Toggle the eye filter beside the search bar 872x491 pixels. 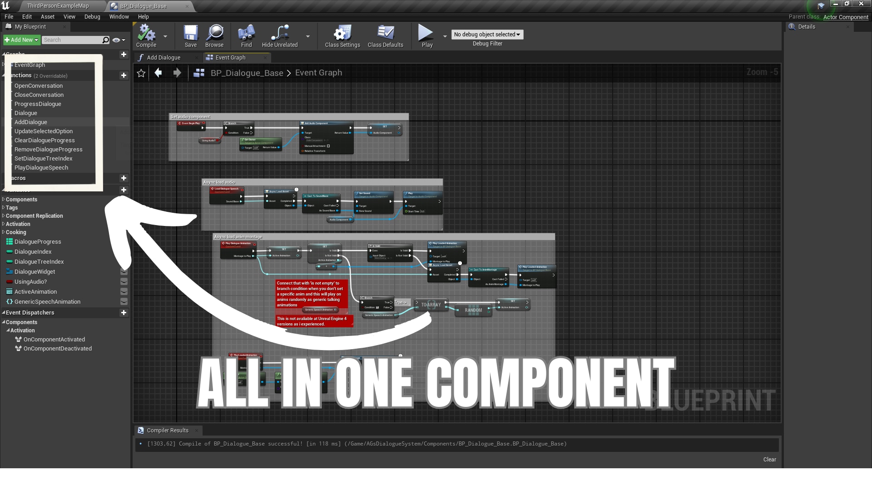116,40
